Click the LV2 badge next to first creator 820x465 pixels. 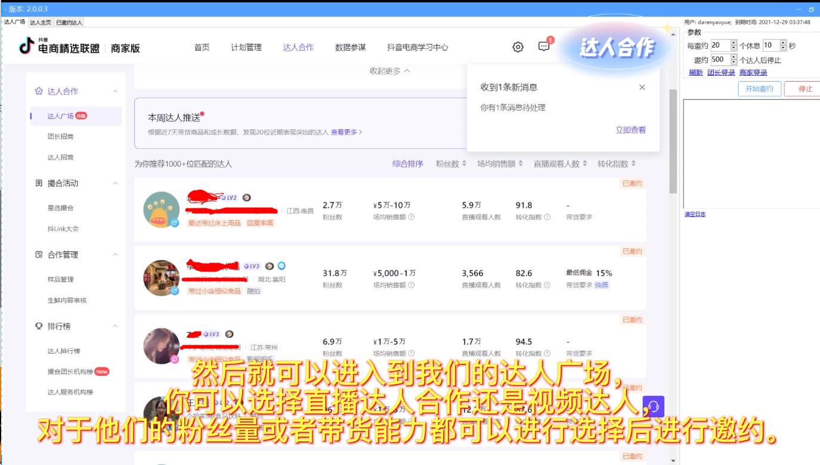(230, 198)
